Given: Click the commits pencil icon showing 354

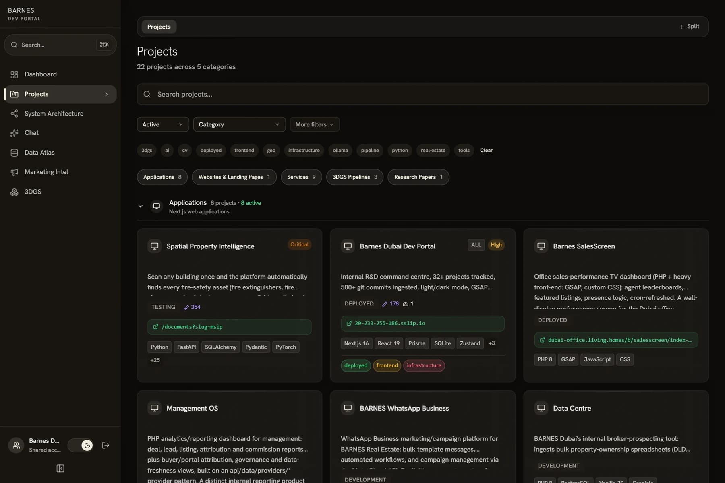Looking at the screenshot, I should point(186,308).
